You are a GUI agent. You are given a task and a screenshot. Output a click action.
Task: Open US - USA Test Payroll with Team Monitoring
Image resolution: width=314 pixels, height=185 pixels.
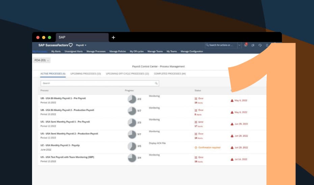67,157
